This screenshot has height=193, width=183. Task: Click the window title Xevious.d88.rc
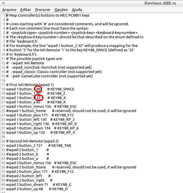[160, 3]
